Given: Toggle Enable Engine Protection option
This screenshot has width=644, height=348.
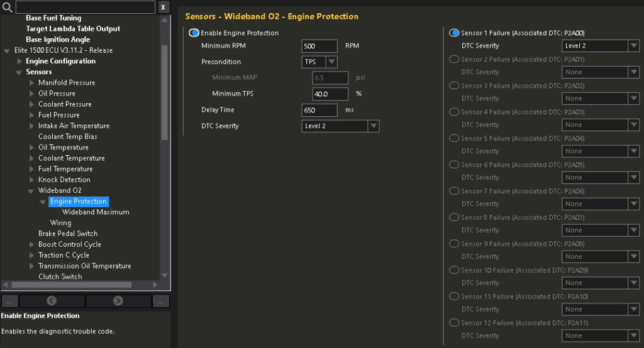Looking at the screenshot, I should click(194, 33).
